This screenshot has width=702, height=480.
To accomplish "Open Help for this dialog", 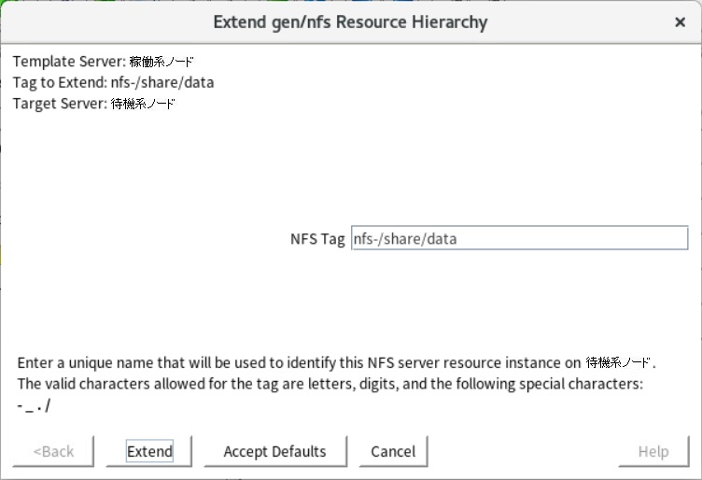I will (x=653, y=451).
